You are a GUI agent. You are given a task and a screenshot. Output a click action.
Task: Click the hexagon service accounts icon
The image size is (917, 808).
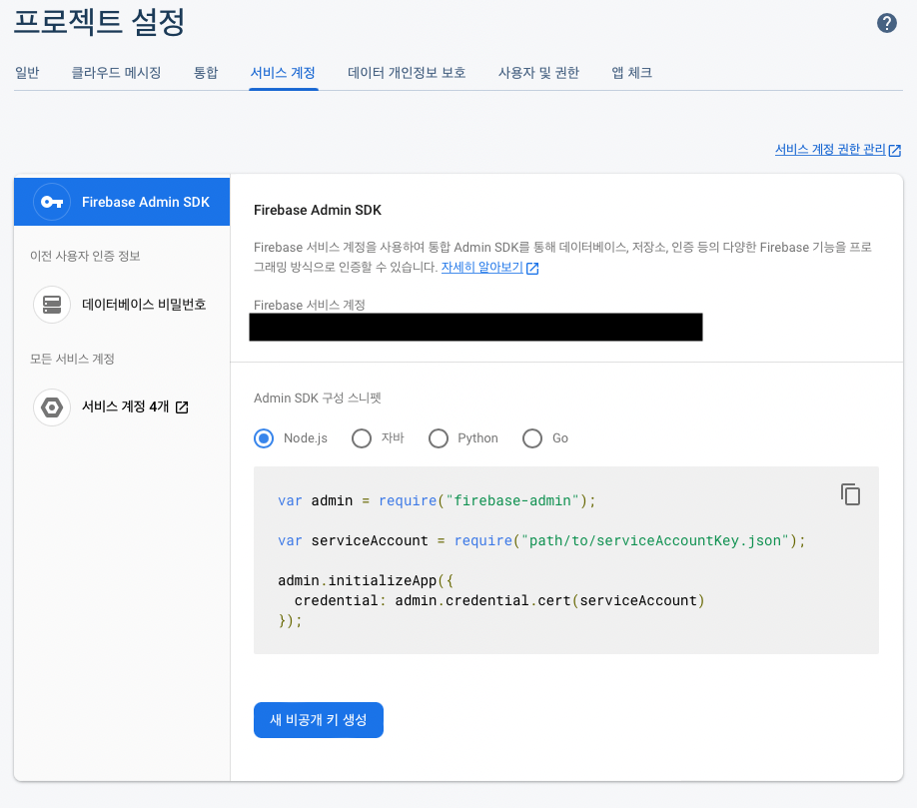(52, 406)
